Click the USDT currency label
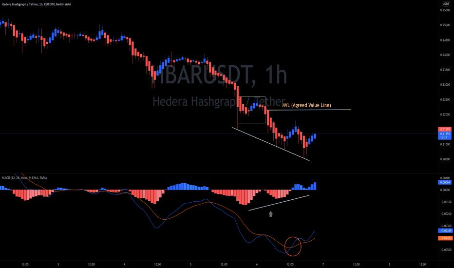 click(x=446, y=4)
